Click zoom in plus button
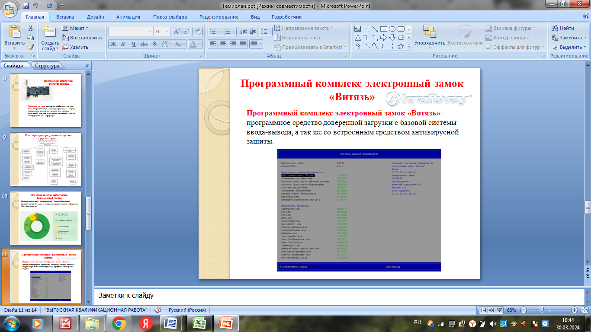Image resolution: width=591 pixels, height=332 pixels. (575, 310)
